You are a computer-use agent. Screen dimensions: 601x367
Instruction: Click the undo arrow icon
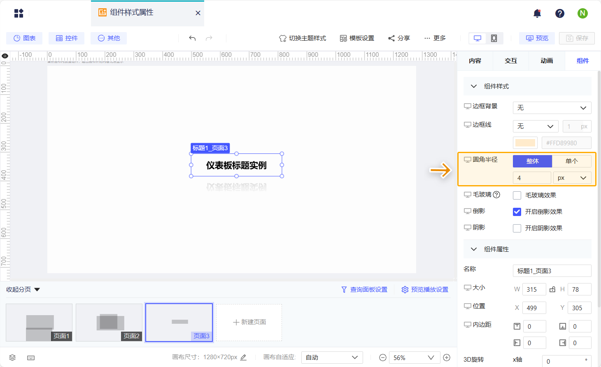192,38
